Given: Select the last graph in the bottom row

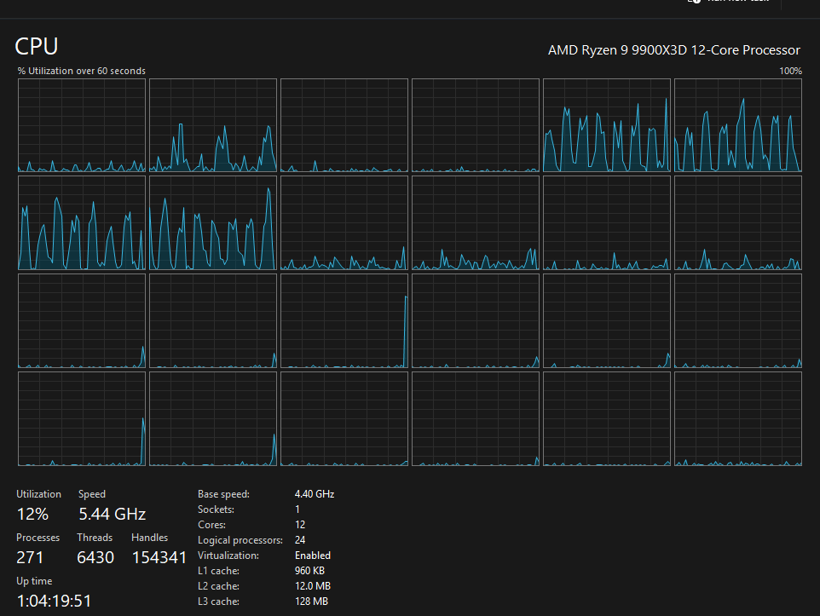Looking at the screenshot, I should [x=738, y=419].
